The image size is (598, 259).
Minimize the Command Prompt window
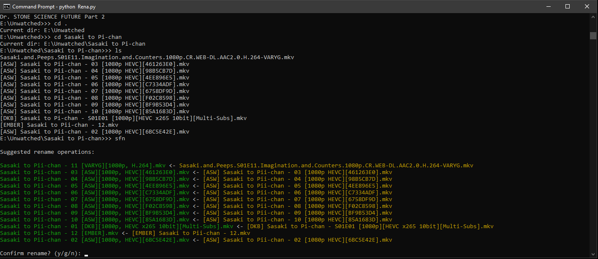click(548, 6)
